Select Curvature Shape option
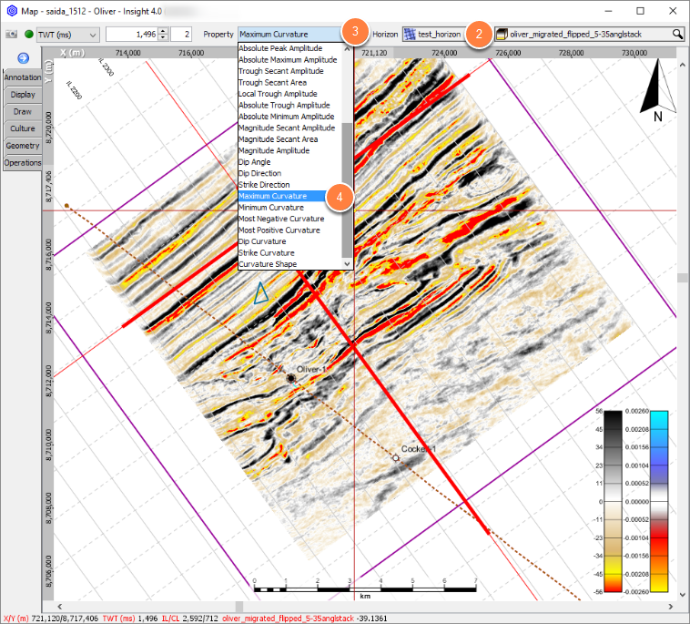This screenshot has width=690, height=624. 289,264
